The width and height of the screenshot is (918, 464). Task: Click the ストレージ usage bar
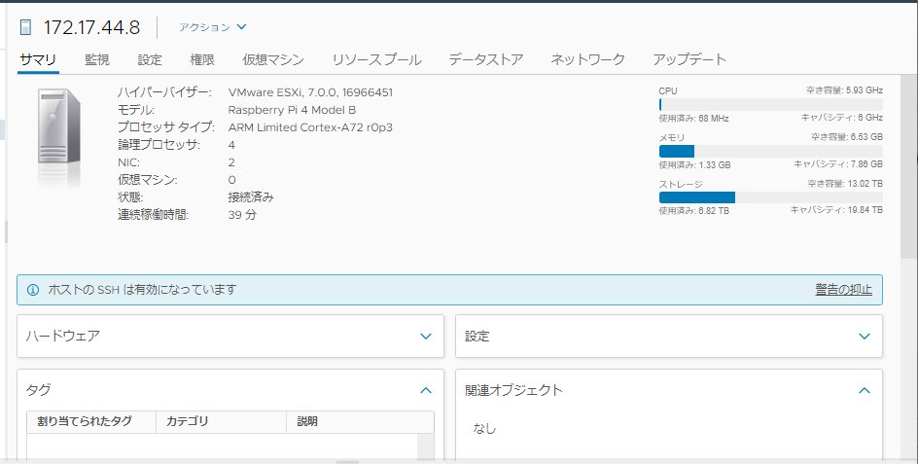tap(770, 197)
